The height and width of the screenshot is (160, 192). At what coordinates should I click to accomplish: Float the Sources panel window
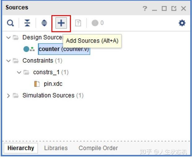(174, 9)
